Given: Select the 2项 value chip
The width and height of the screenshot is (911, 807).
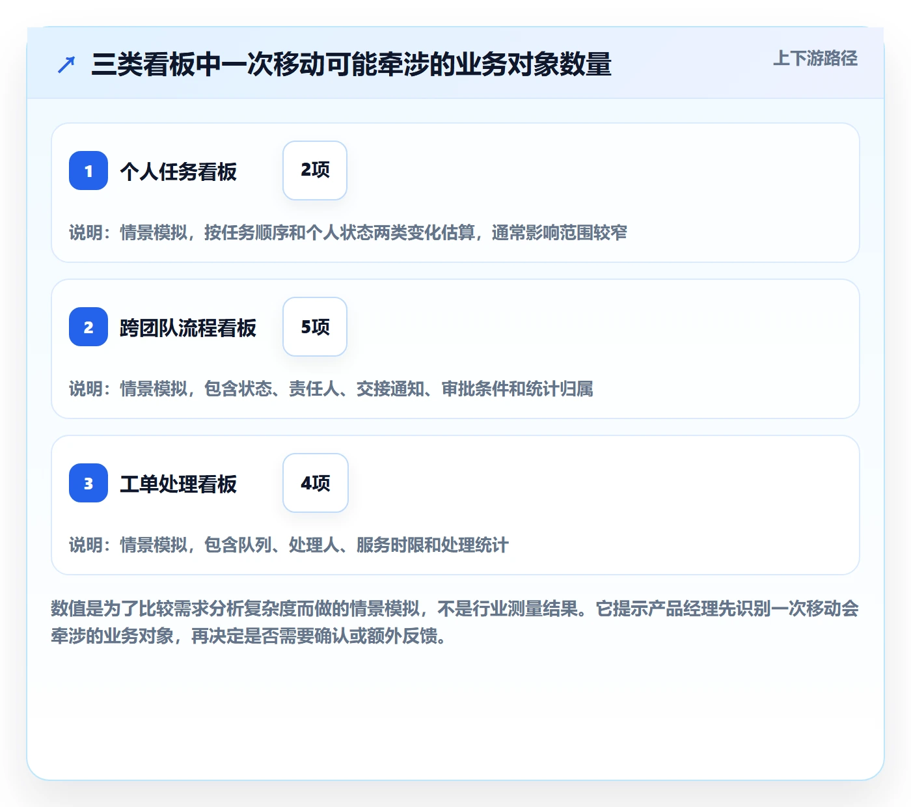Looking at the screenshot, I should pyautogui.click(x=315, y=171).
